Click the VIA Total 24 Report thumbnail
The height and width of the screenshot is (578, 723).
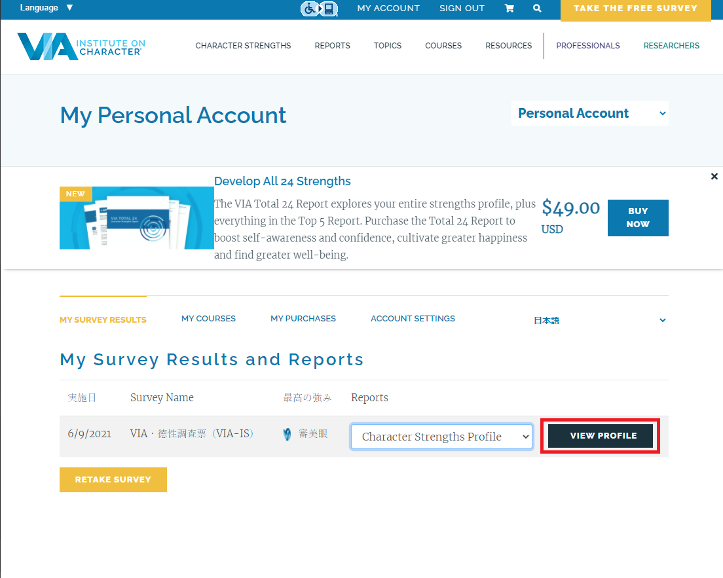point(137,217)
